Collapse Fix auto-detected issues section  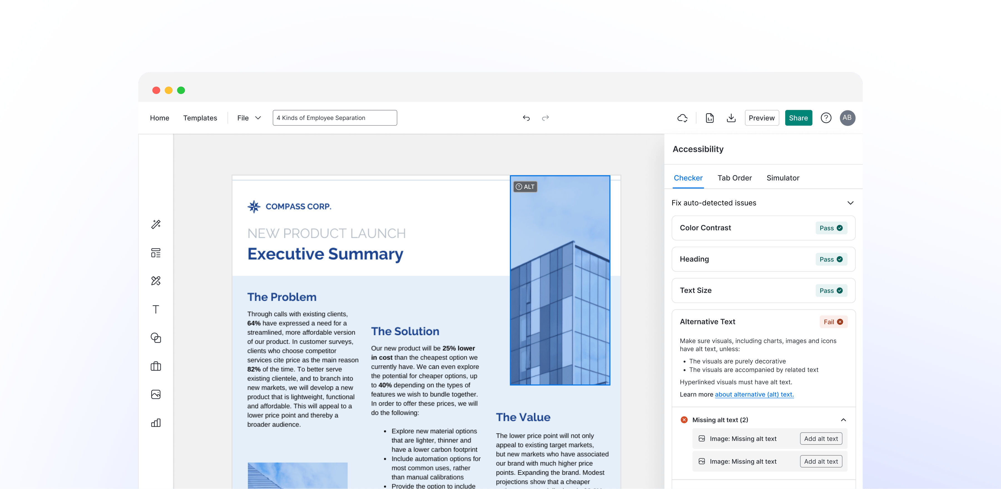coord(850,203)
